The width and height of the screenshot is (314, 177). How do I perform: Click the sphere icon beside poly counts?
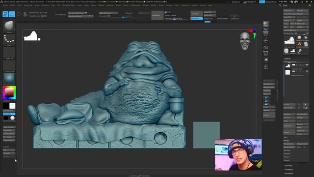pyautogui.click(x=25, y=14)
